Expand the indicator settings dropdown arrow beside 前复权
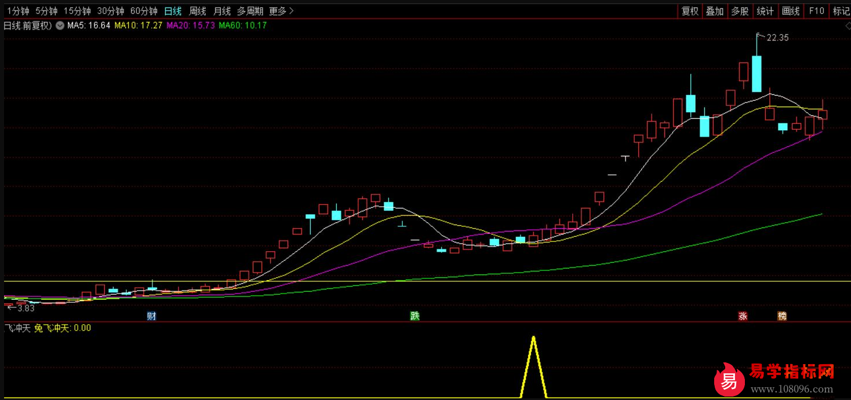Image resolution: width=851 pixels, height=400 pixels. pyautogui.click(x=60, y=25)
